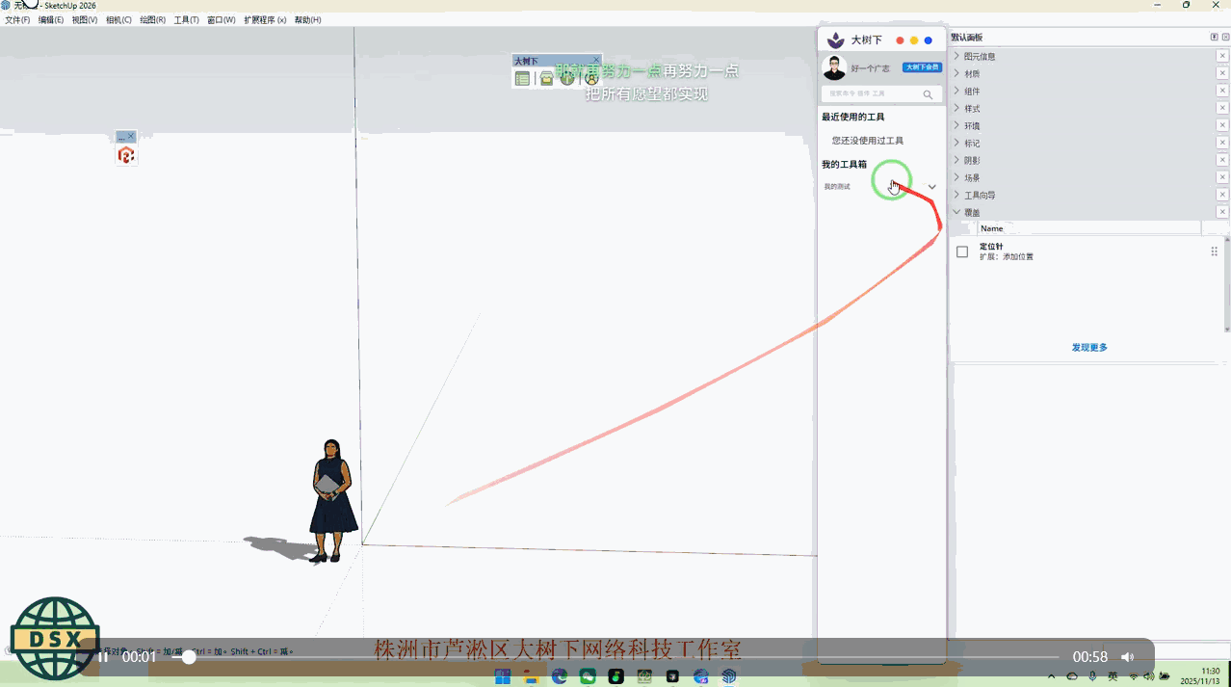
Task: Click the red extension icon in small toolbar
Action: tap(125, 155)
